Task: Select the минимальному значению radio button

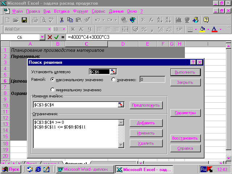Action: point(52,90)
